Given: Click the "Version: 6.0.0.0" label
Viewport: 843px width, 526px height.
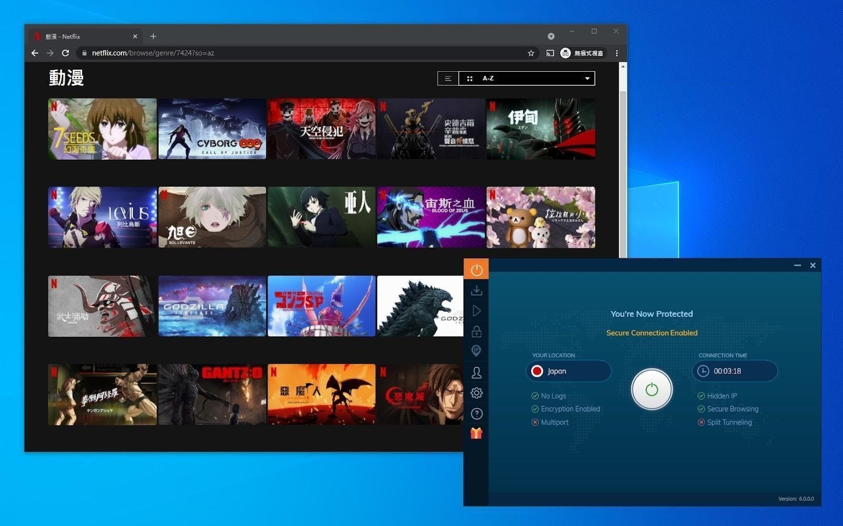Looking at the screenshot, I should pos(796,499).
